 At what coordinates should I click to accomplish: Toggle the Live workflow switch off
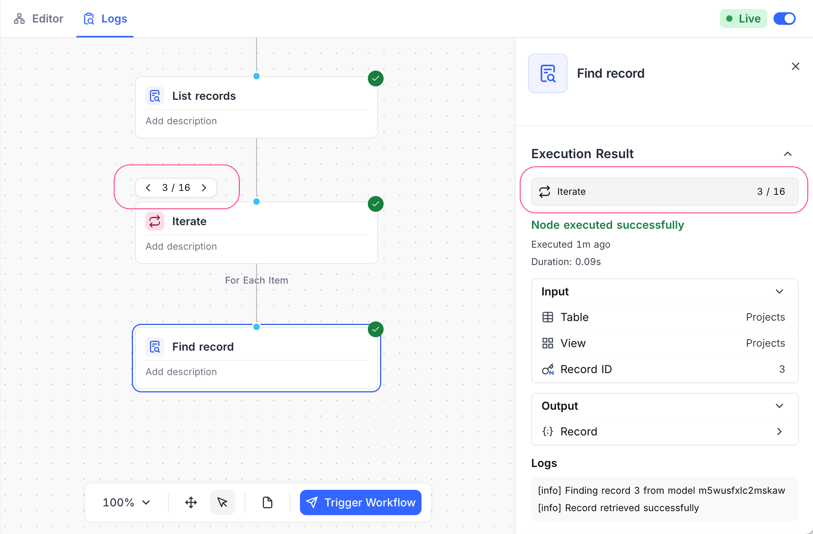(784, 19)
